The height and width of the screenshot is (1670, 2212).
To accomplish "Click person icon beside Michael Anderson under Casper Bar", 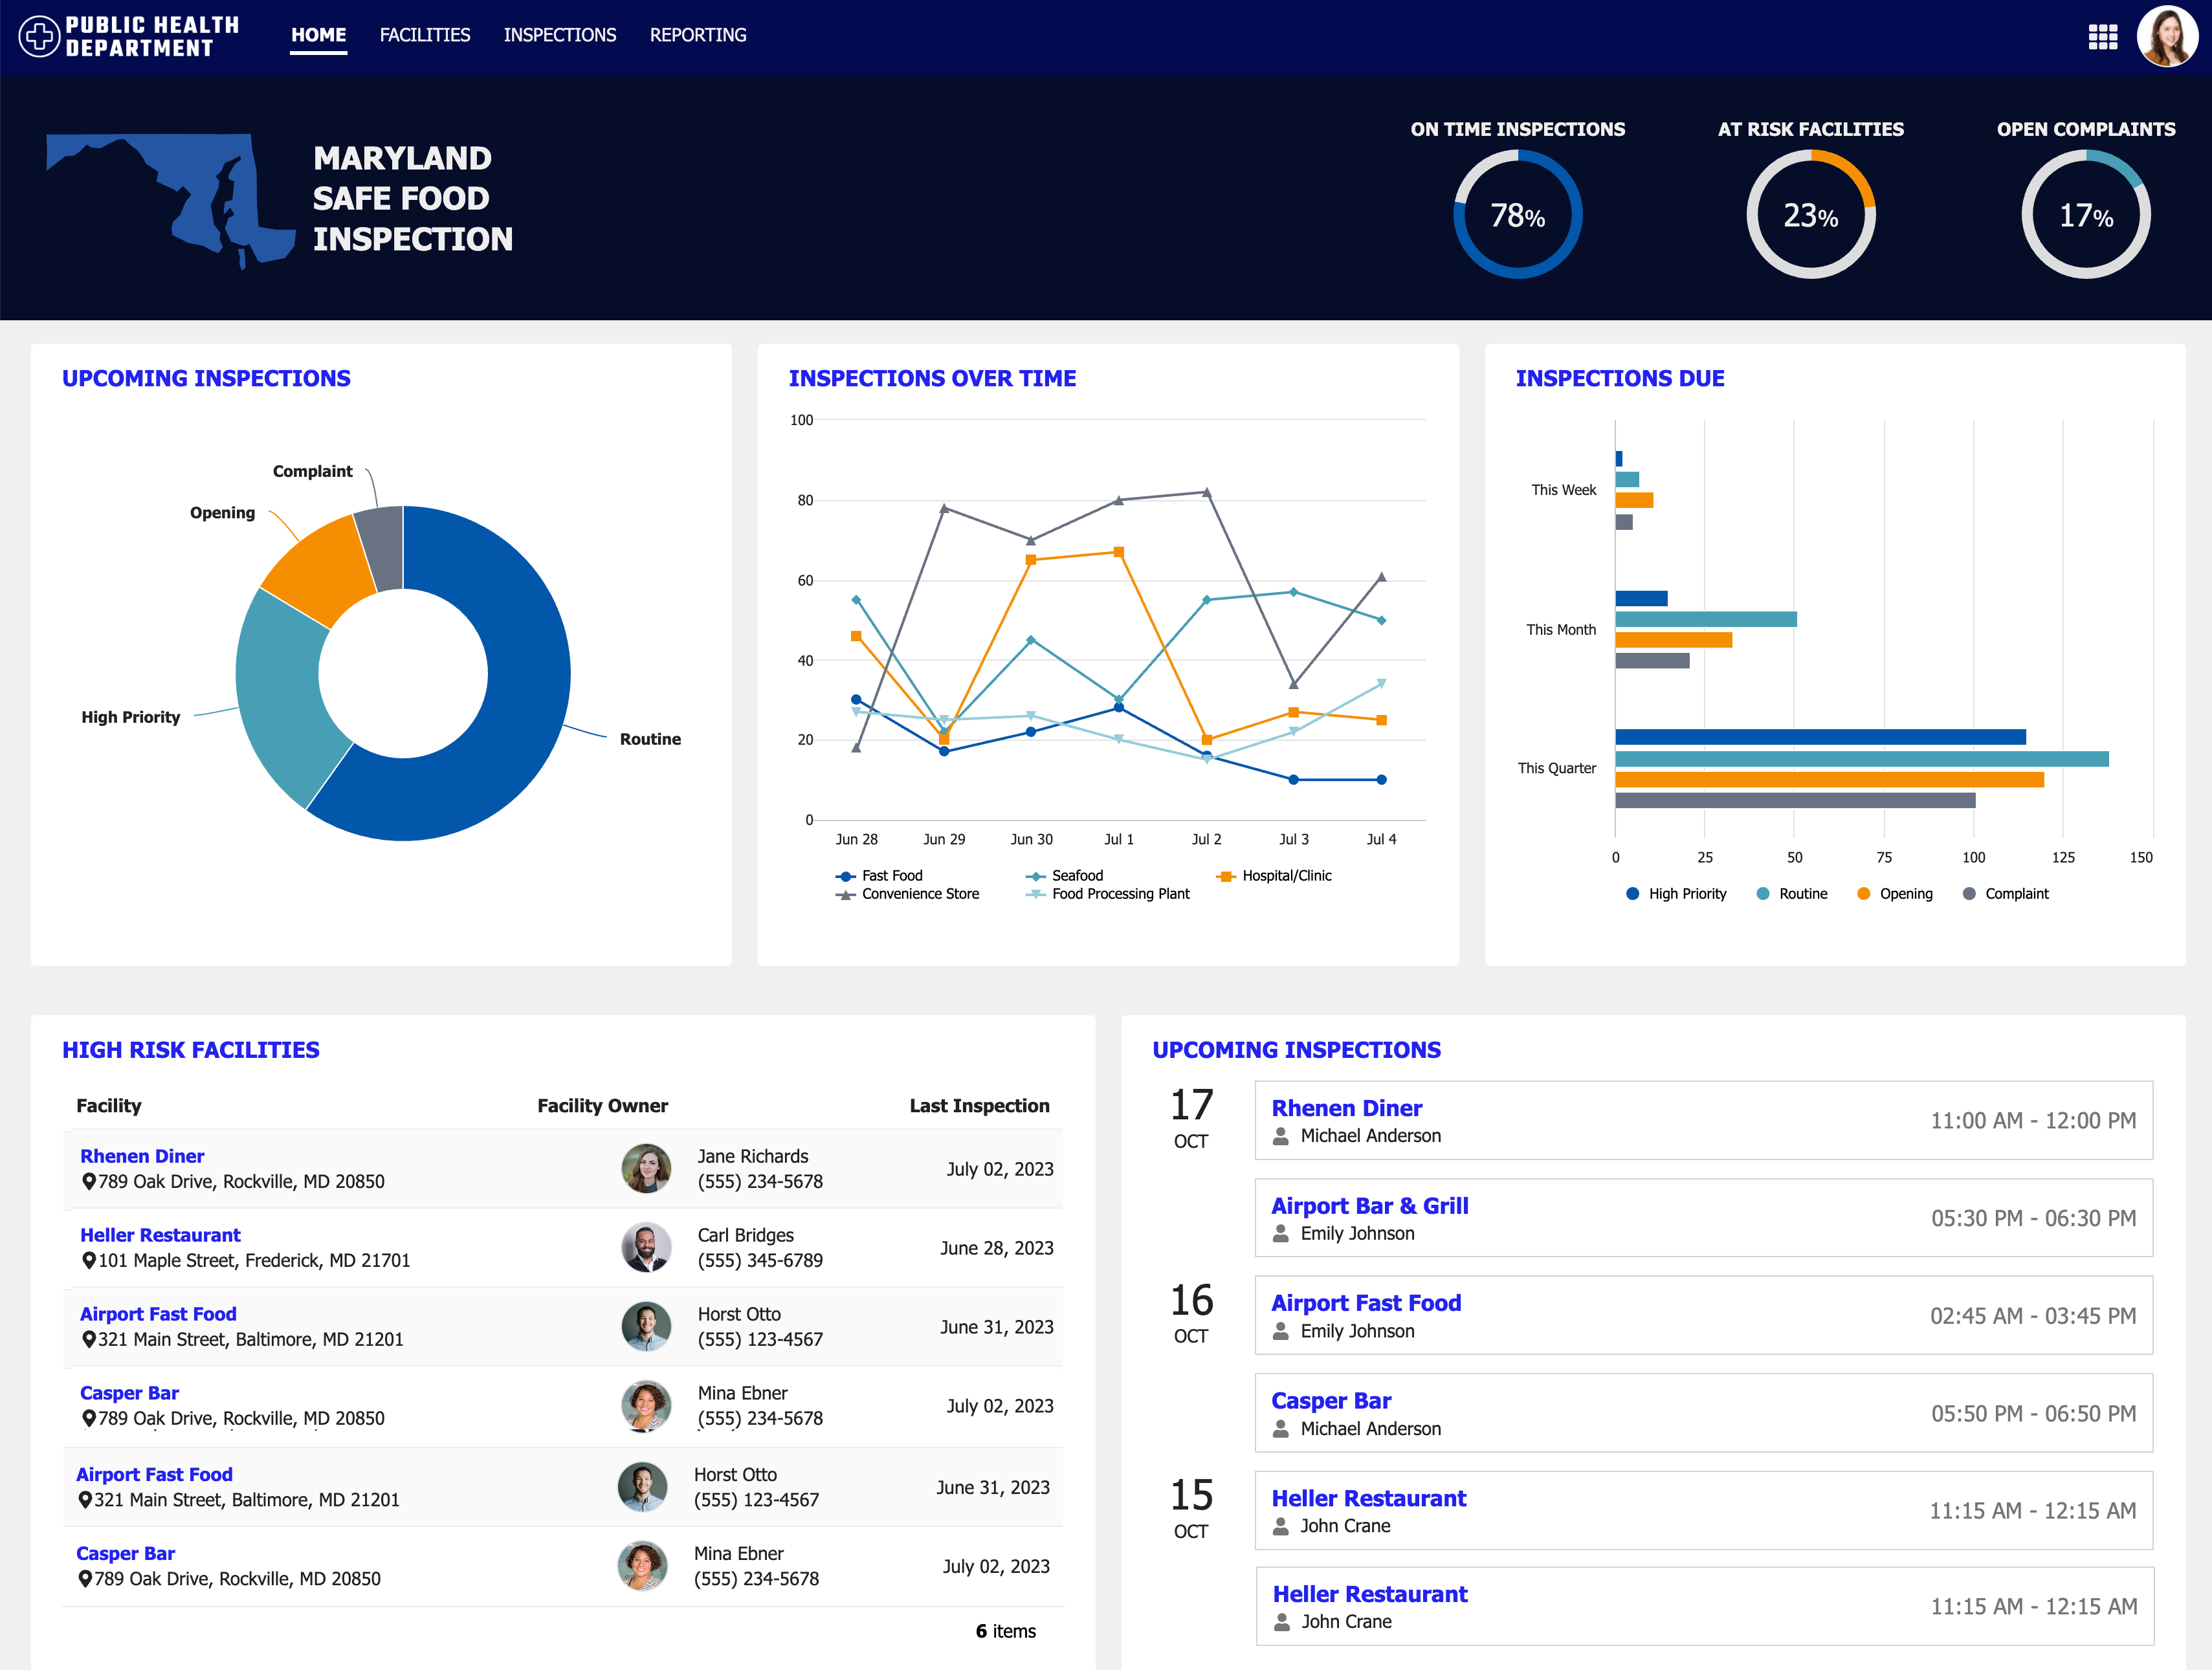I will point(1280,1429).
